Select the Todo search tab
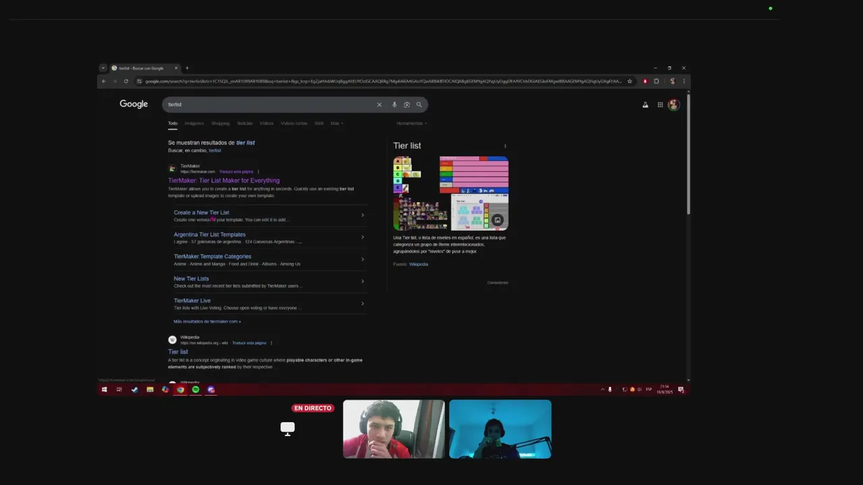This screenshot has width=863, height=485. (x=173, y=123)
